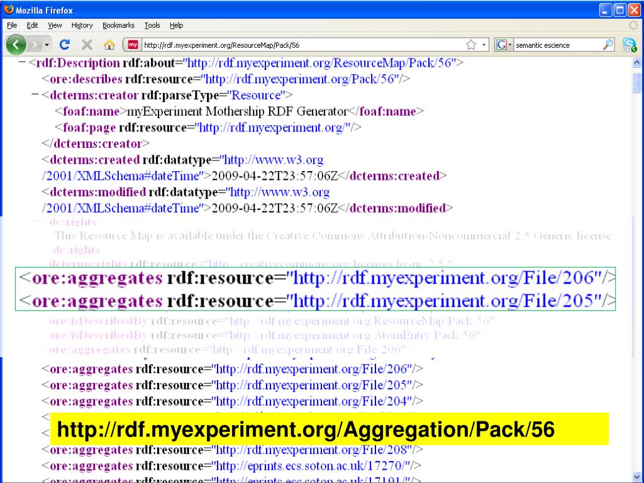644x483 pixels.
Task: Click the myExperiment site favicon
Action: 133,45
